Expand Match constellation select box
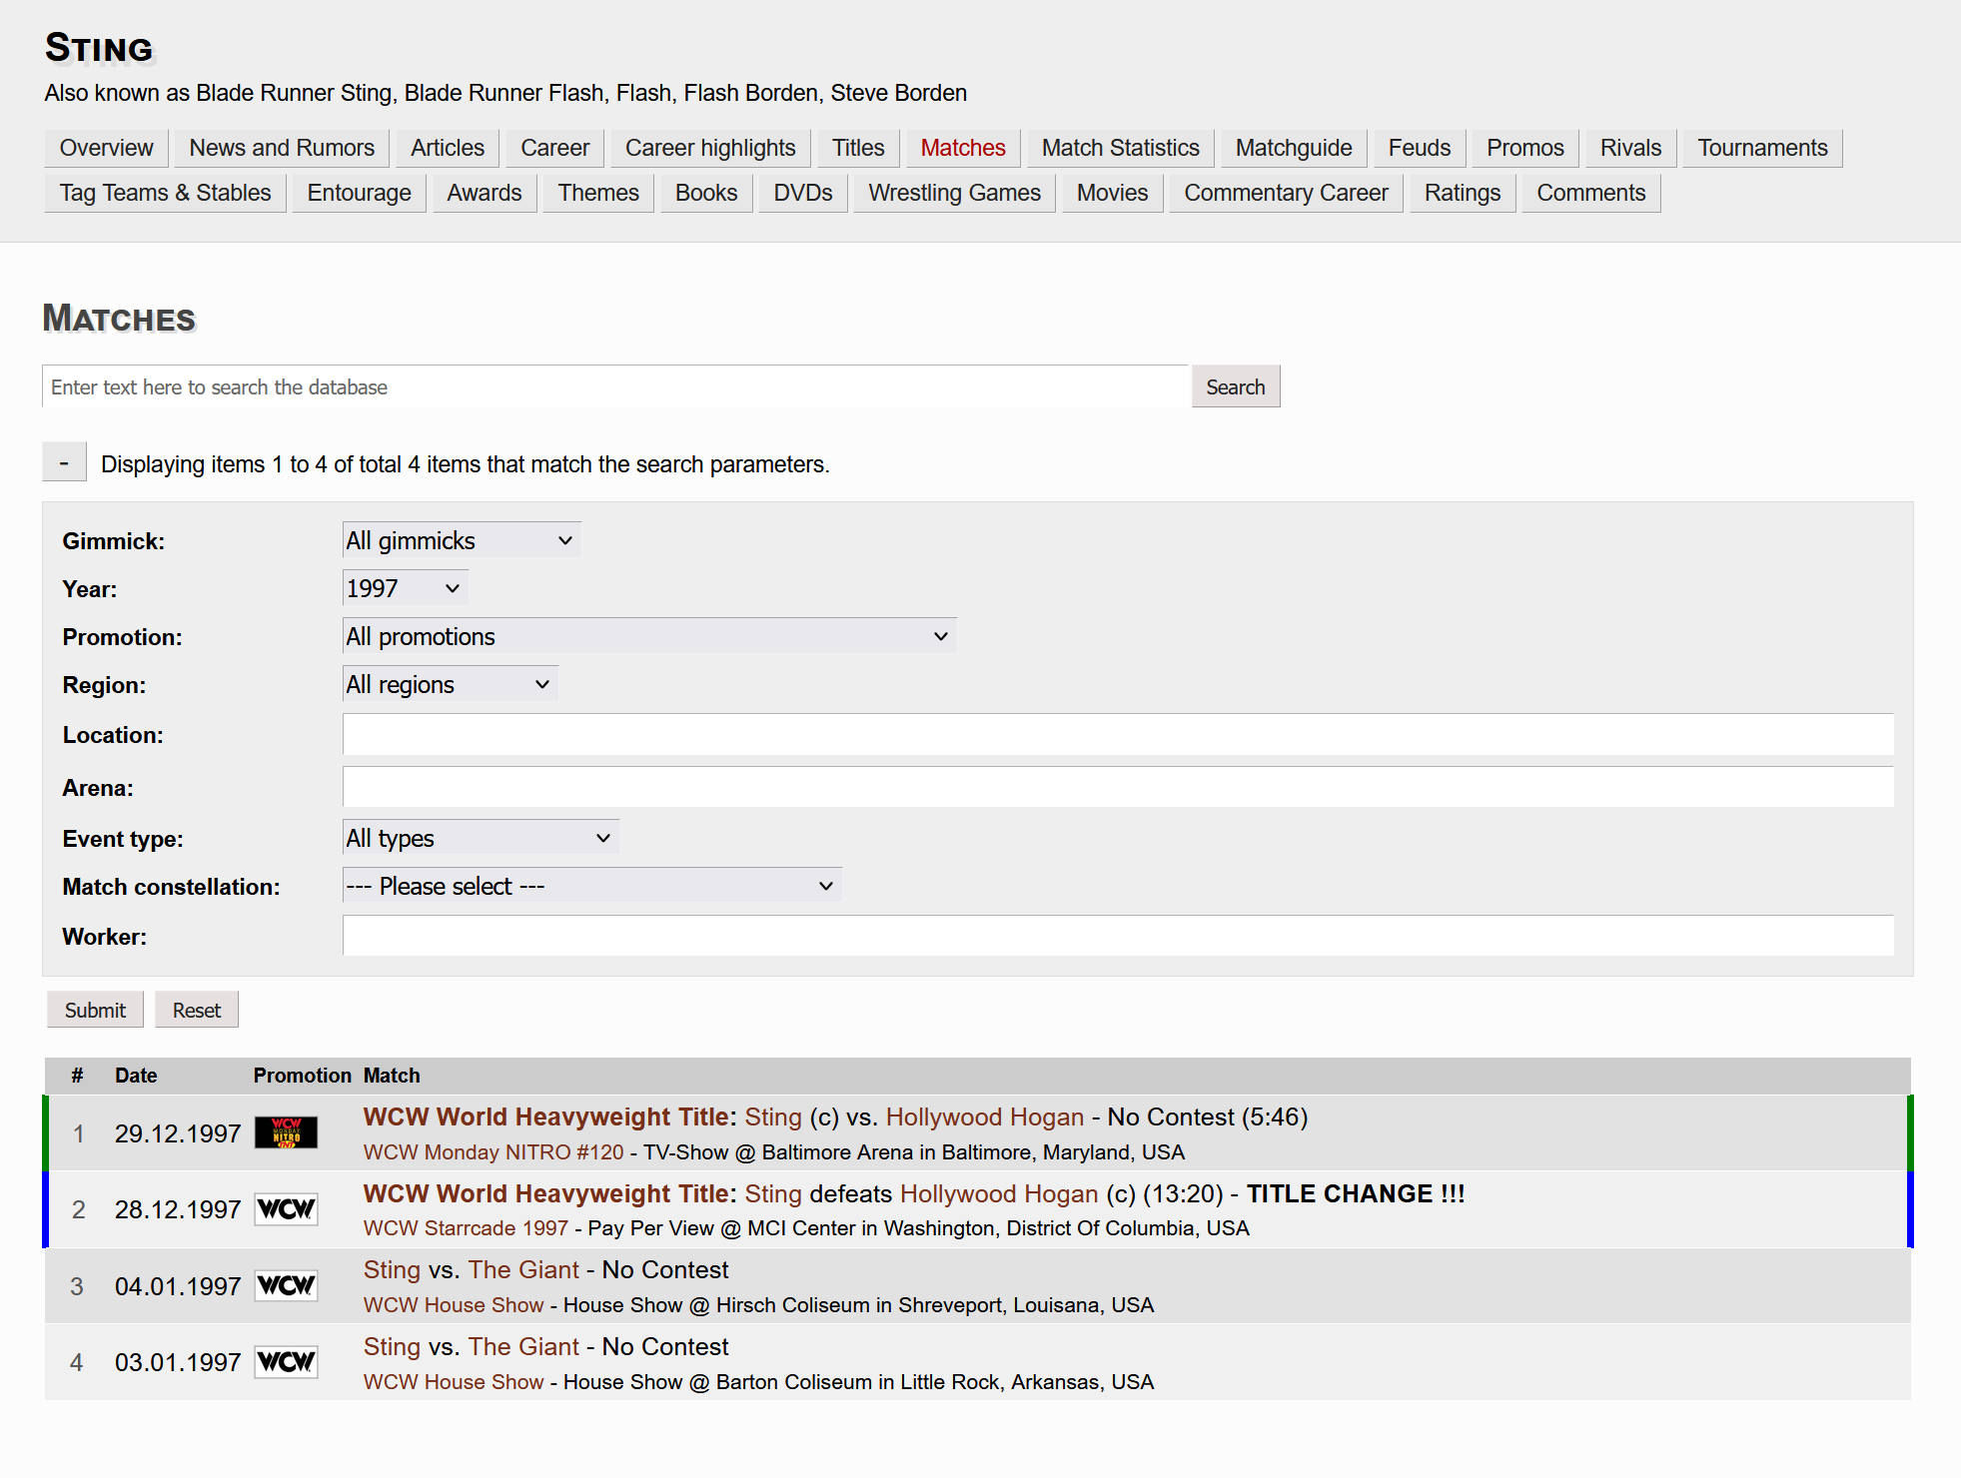The width and height of the screenshot is (1961, 1478). [591, 886]
